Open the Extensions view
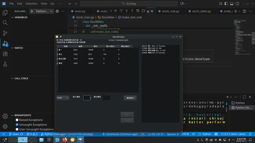The width and height of the screenshot is (255, 143). [5, 54]
